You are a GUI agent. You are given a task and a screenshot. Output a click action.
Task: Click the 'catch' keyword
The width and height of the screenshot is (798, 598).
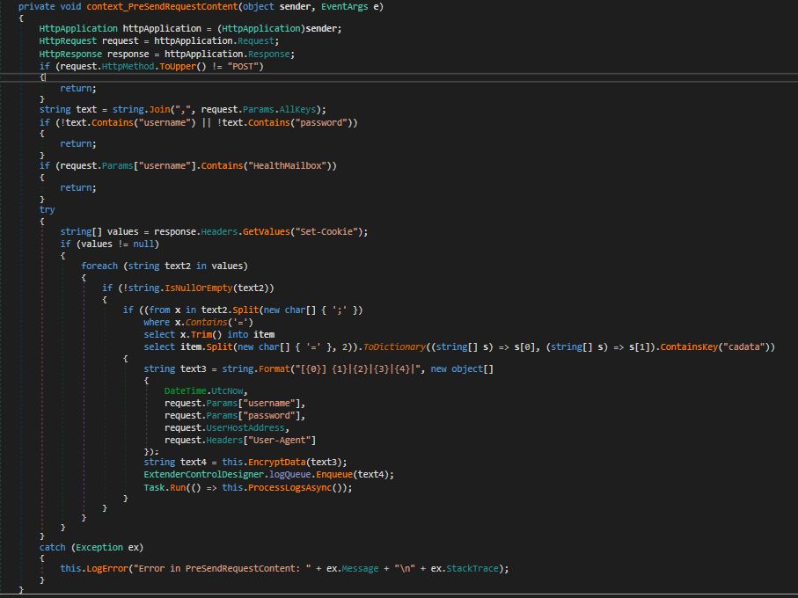(53, 548)
